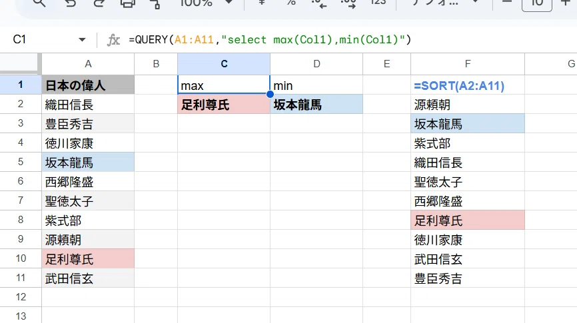Click the min cell D1
Image resolution: width=577 pixels, height=323 pixels.
click(316, 85)
